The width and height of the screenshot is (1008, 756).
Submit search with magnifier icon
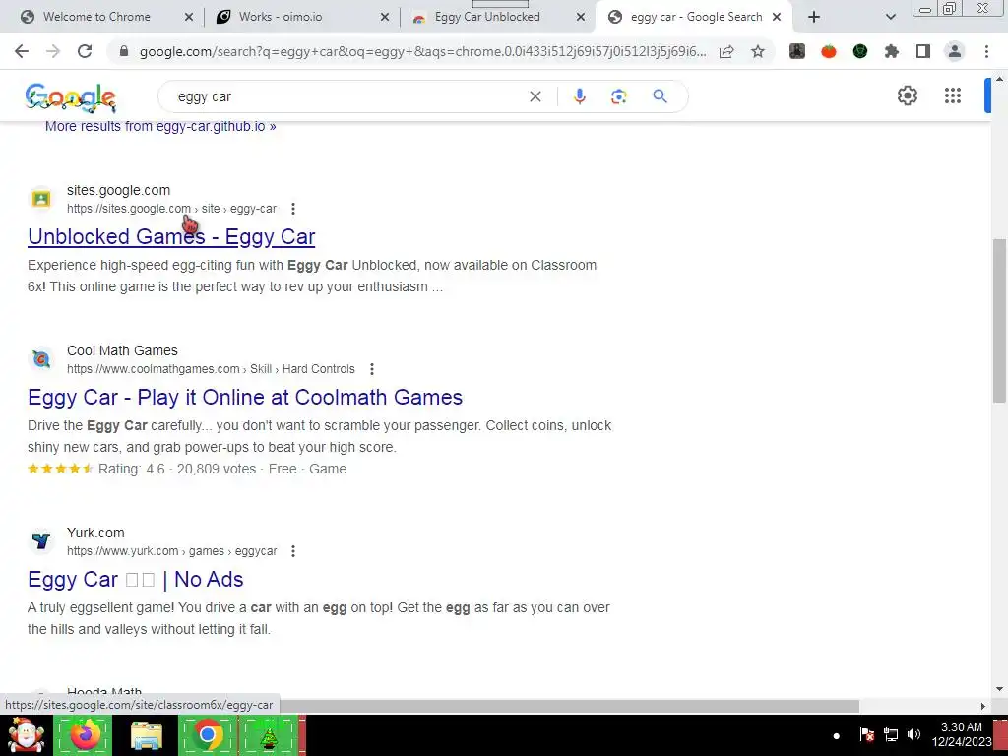coord(660,96)
